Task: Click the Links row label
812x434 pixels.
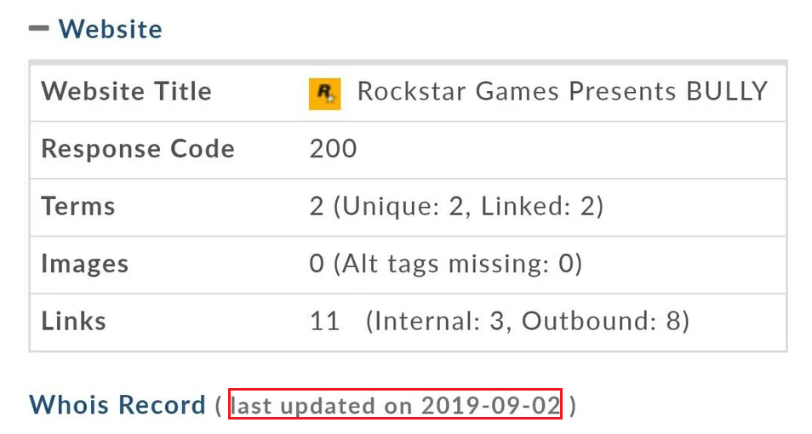Action: (73, 321)
